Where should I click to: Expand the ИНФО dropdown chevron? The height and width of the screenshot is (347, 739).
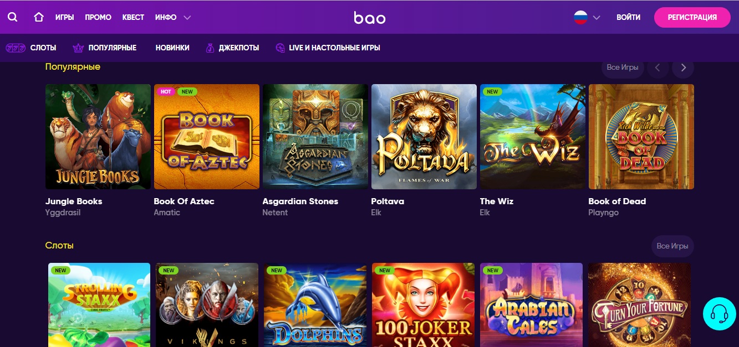[x=187, y=18]
